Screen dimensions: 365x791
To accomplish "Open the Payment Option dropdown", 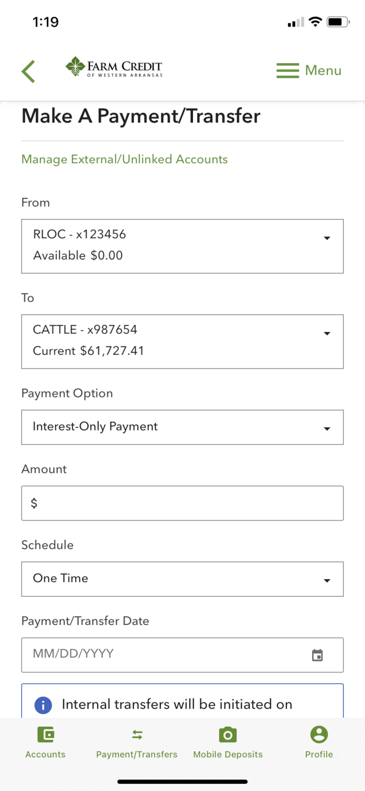I will [182, 427].
